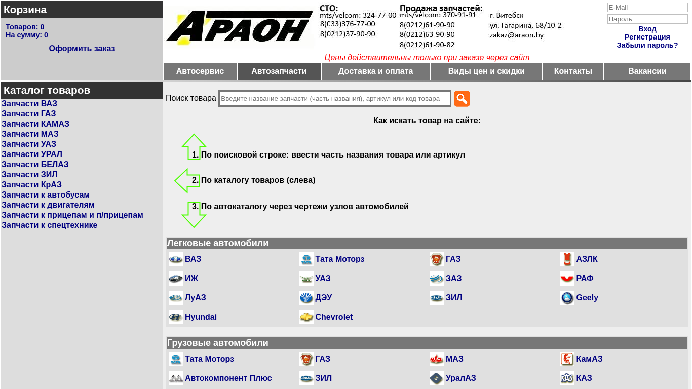
Task: Click the Hyundai text link
Action: click(201, 317)
